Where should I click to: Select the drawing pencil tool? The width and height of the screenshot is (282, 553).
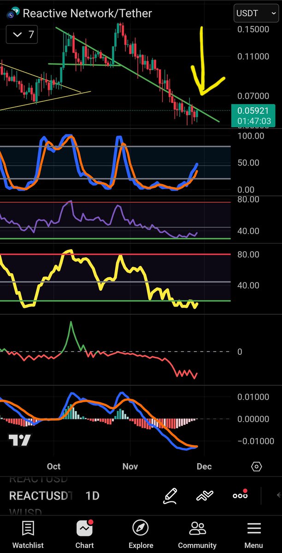[171, 495]
